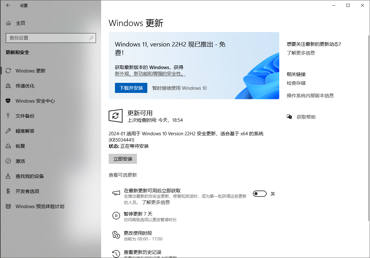Open the 查看可选更新 link
The width and height of the screenshot is (370, 258).
(123, 175)
